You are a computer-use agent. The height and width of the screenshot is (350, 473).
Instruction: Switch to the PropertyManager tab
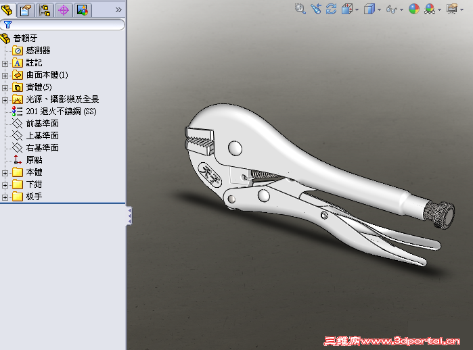tap(26, 10)
